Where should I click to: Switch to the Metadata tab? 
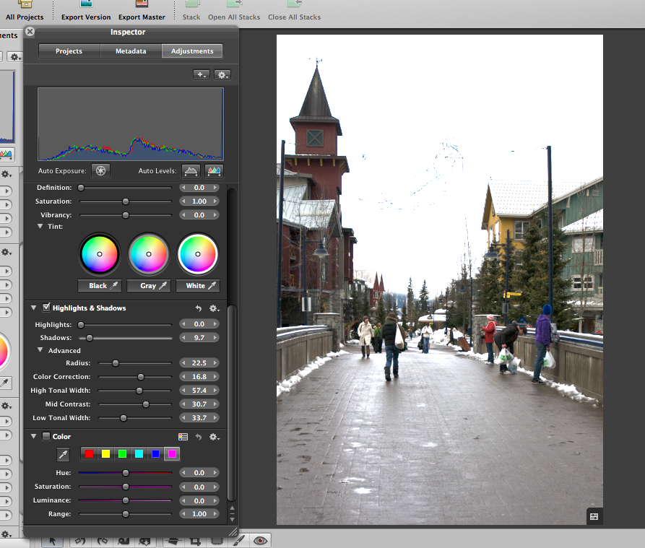click(x=131, y=51)
